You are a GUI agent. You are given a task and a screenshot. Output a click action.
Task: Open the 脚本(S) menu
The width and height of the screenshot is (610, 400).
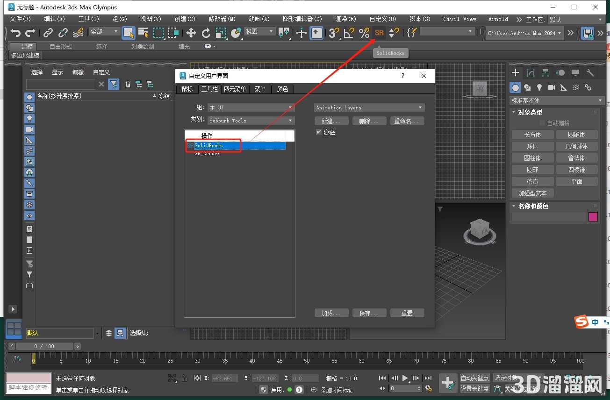420,19
